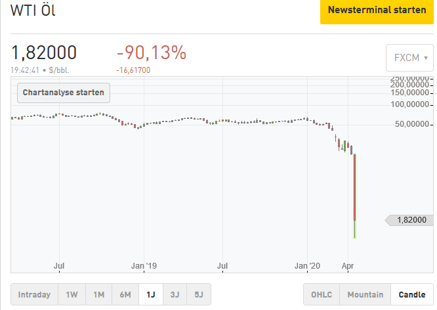The width and height of the screenshot is (437, 310).
Task: Click the 100,00000 y-axis label
Action: (x=409, y=104)
